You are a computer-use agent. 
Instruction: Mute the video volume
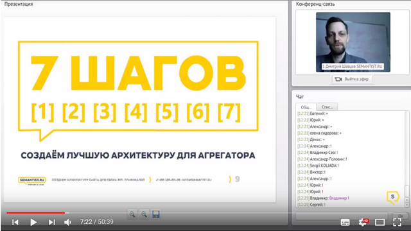click(x=67, y=222)
